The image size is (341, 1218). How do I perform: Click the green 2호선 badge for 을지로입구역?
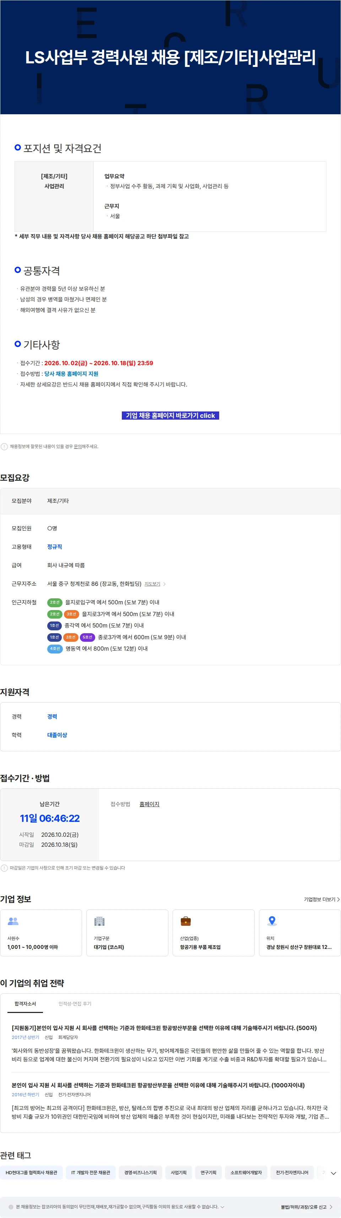point(55,602)
